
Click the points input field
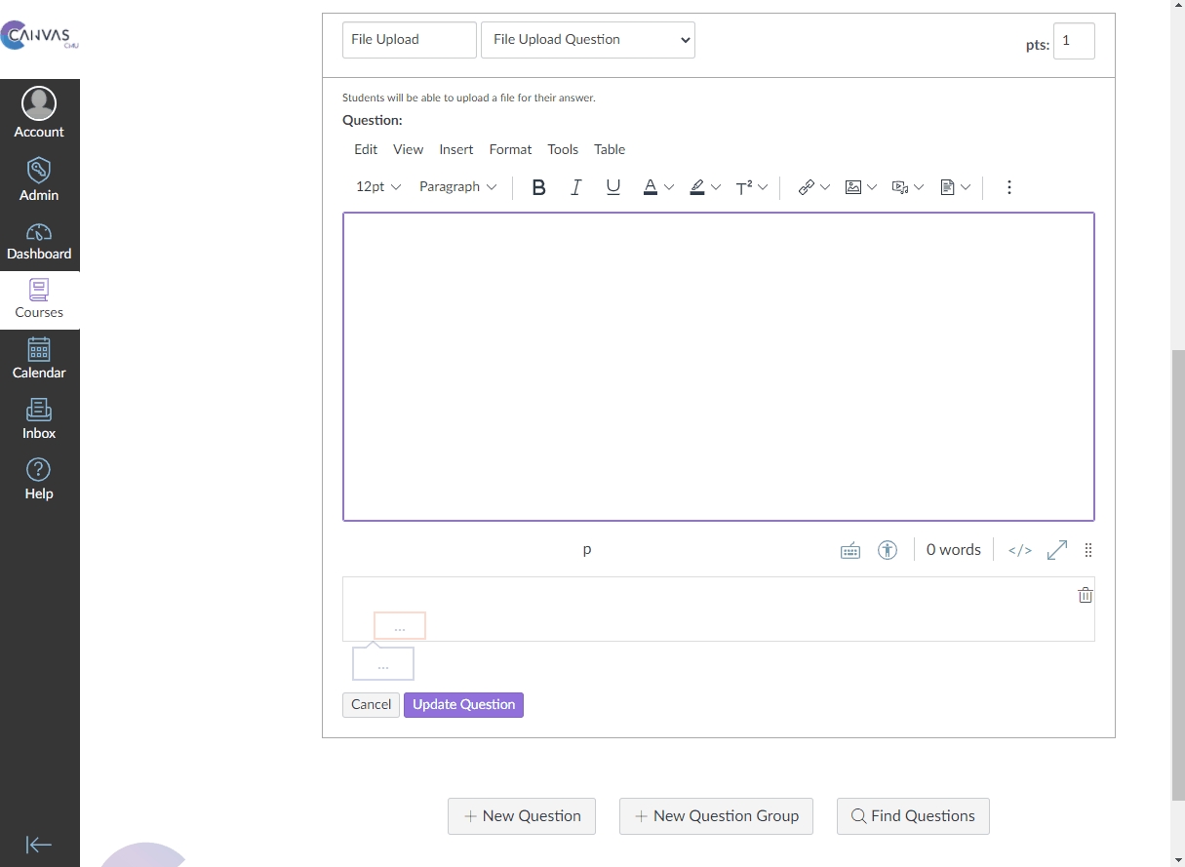1073,41
